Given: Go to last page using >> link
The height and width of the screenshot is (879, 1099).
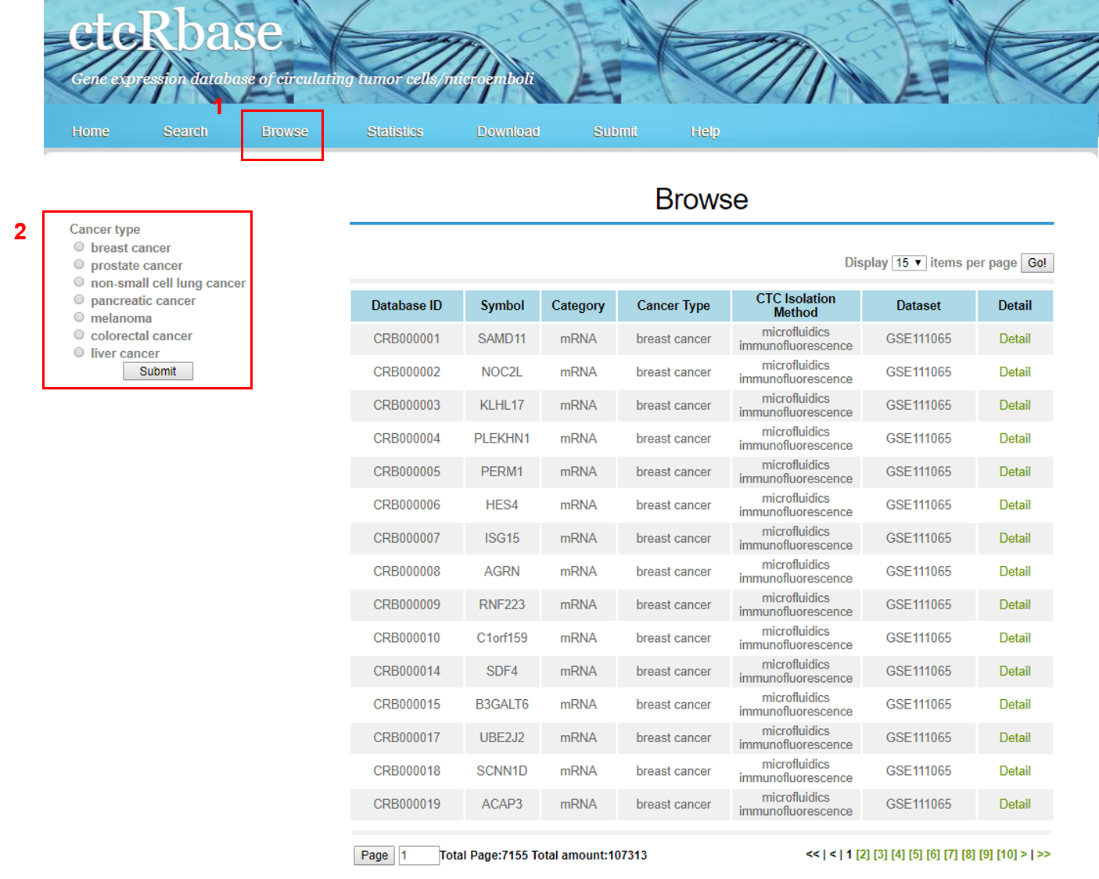Looking at the screenshot, I should click(x=1043, y=855).
